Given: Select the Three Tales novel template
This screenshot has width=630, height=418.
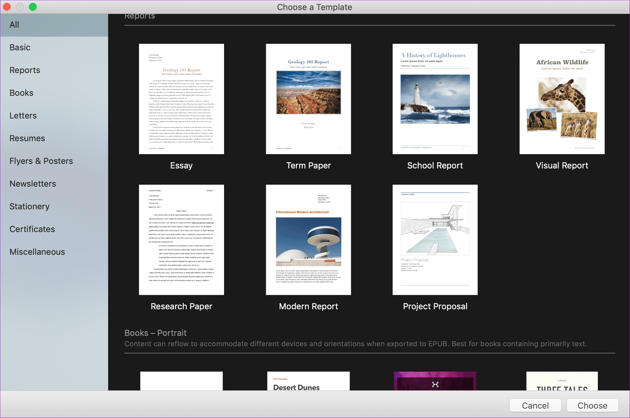Looking at the screenshot, I should (x=562, y=381).
